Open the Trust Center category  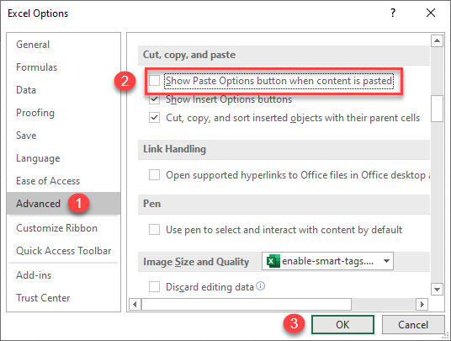63,298
